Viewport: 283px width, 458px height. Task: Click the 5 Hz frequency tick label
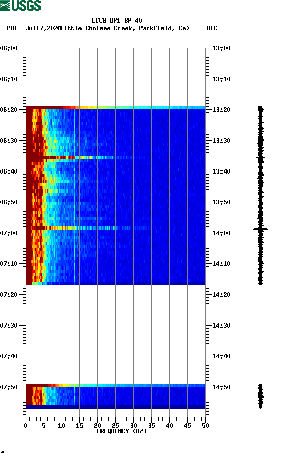tap(44, 425)
